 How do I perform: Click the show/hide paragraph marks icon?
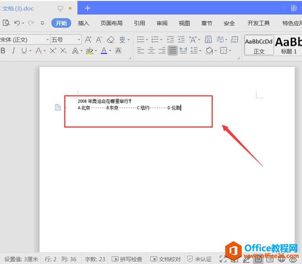[220, 40]
